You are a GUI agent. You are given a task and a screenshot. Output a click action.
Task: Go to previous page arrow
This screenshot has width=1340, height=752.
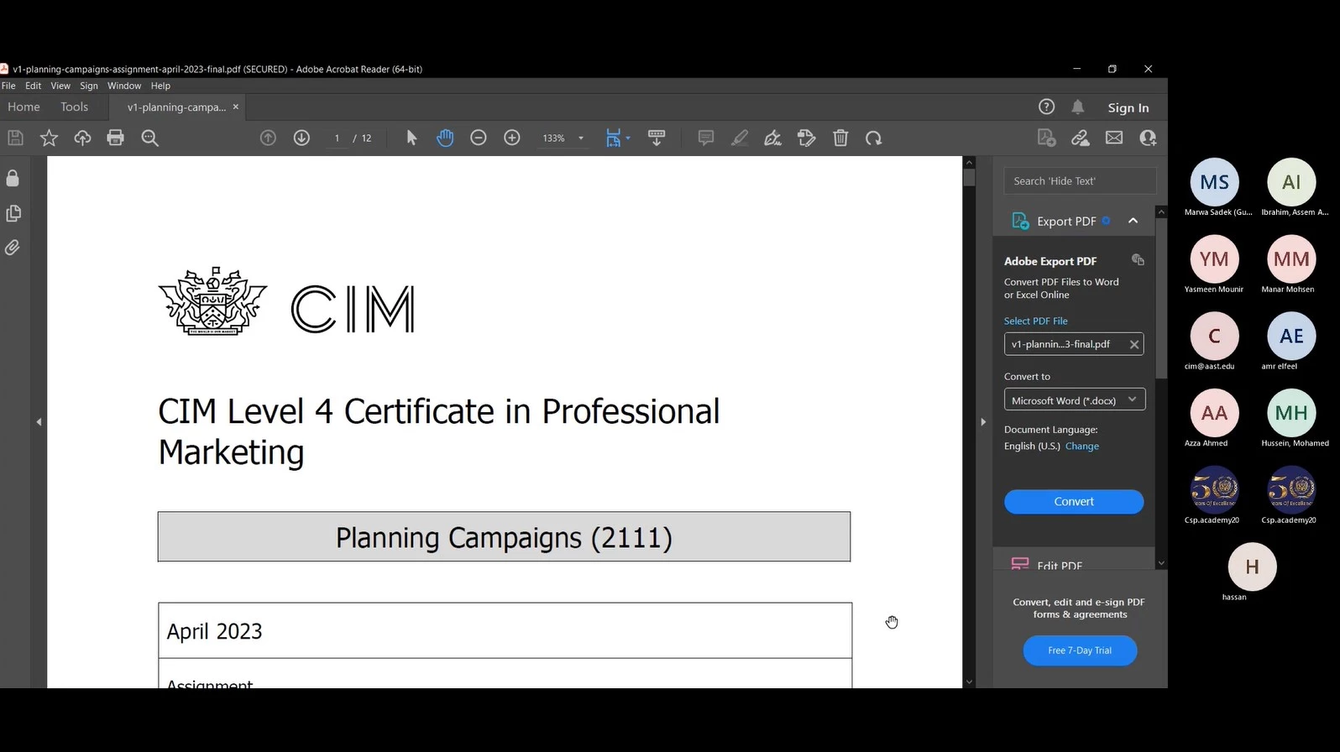click(268, 138)
